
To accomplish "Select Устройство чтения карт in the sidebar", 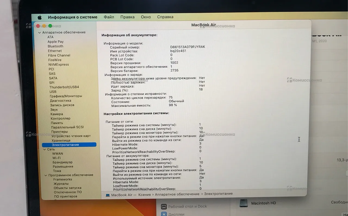I will (71, 136).
